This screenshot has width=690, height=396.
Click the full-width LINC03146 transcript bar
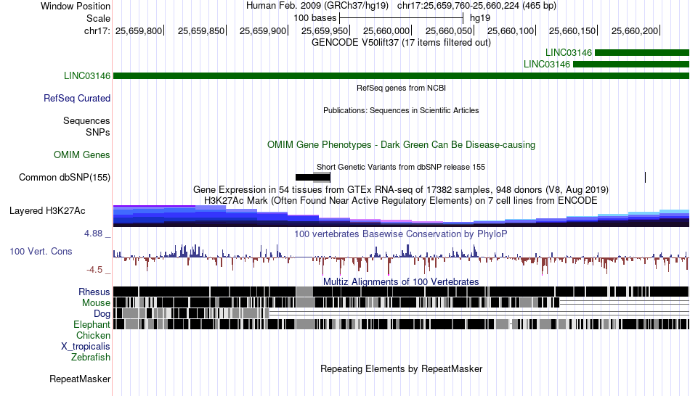coord(401,75)
